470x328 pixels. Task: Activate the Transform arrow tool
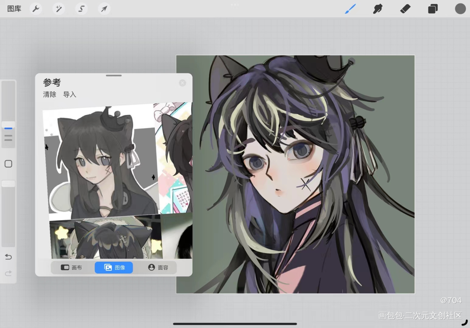click(x=104, y=9)
